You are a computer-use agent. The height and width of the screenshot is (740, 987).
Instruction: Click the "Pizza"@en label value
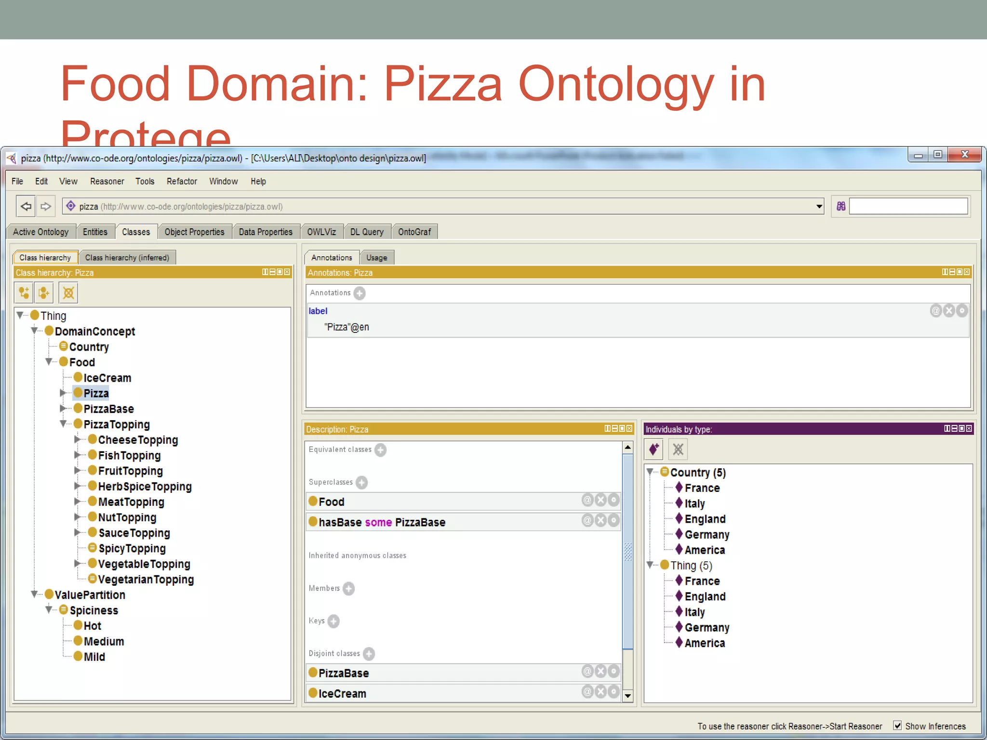[347, 327]
